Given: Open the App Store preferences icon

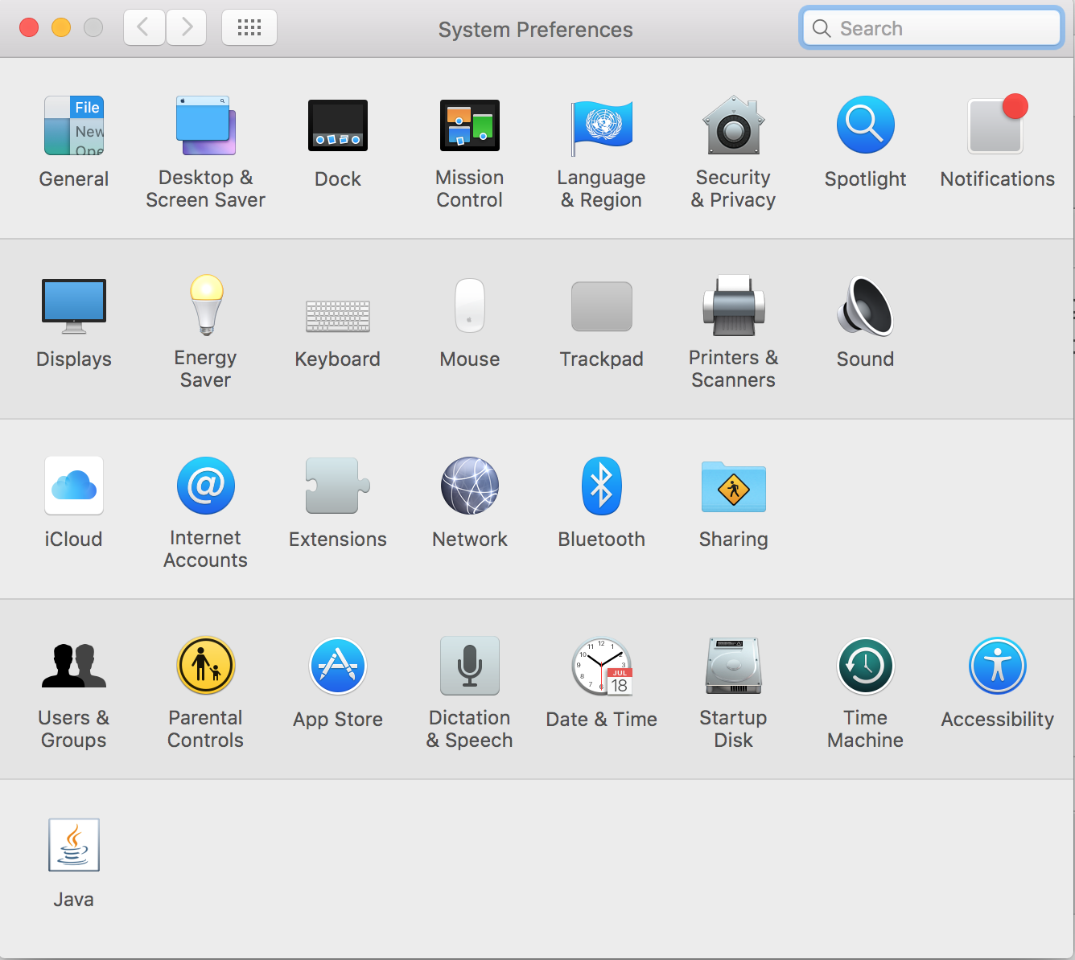Looking at the screenshot, I should 338,666.
